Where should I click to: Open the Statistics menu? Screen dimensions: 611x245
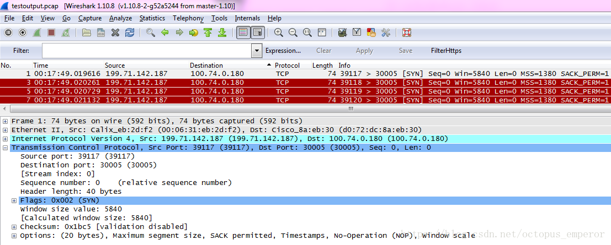pos(152,18)
